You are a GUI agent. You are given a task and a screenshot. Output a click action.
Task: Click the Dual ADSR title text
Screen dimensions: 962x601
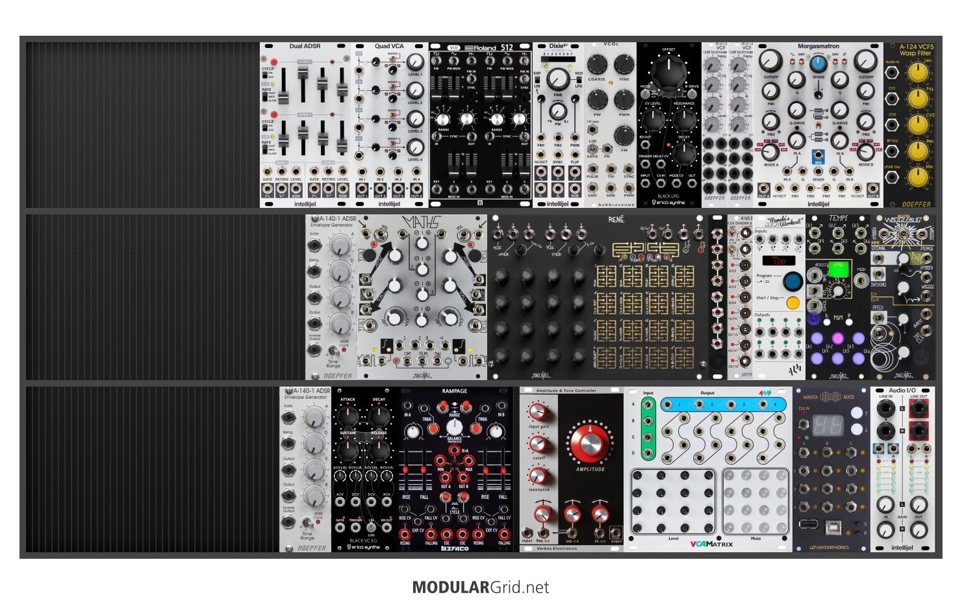(x=305, y=46)
